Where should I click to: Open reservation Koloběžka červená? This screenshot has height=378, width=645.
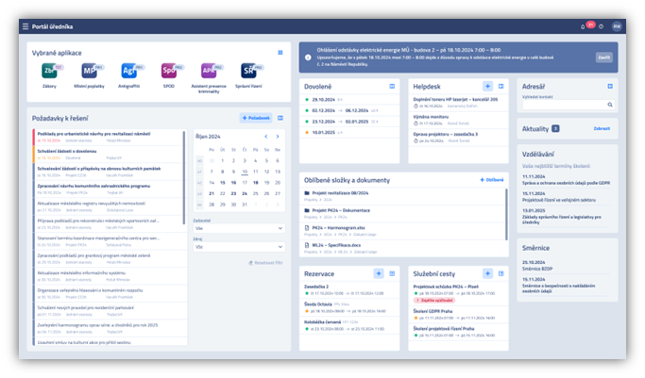click(349, 325)
